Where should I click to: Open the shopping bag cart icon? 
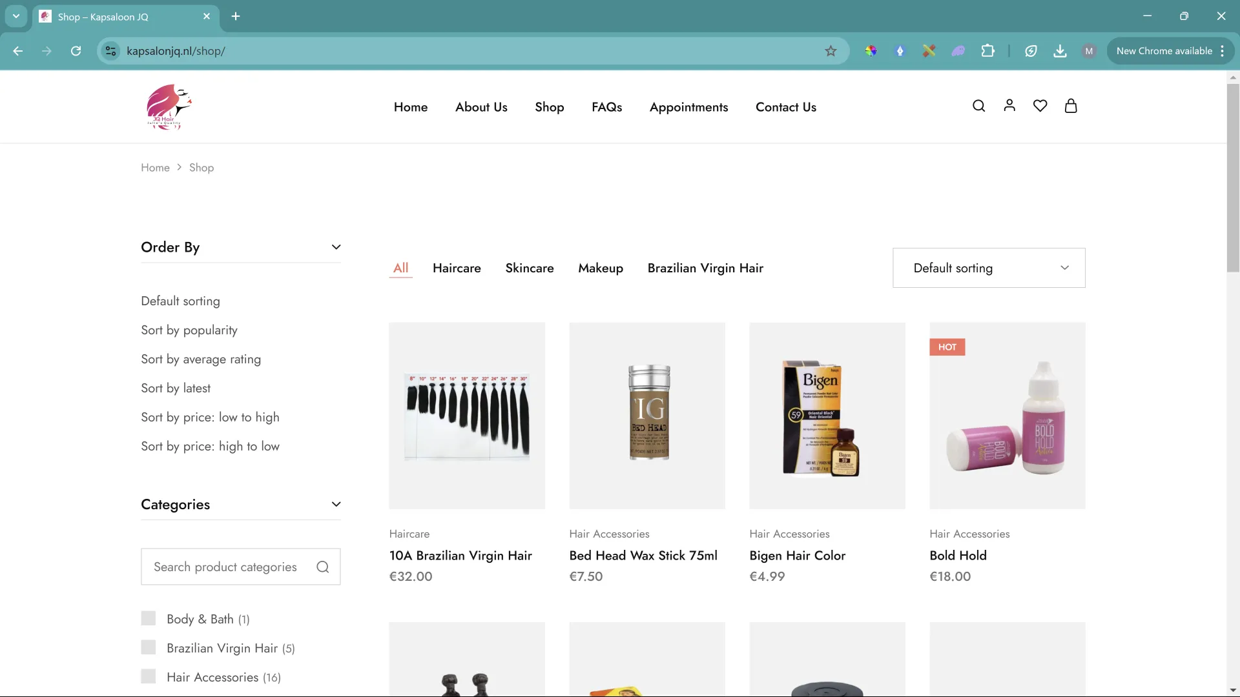[1071, 106]
